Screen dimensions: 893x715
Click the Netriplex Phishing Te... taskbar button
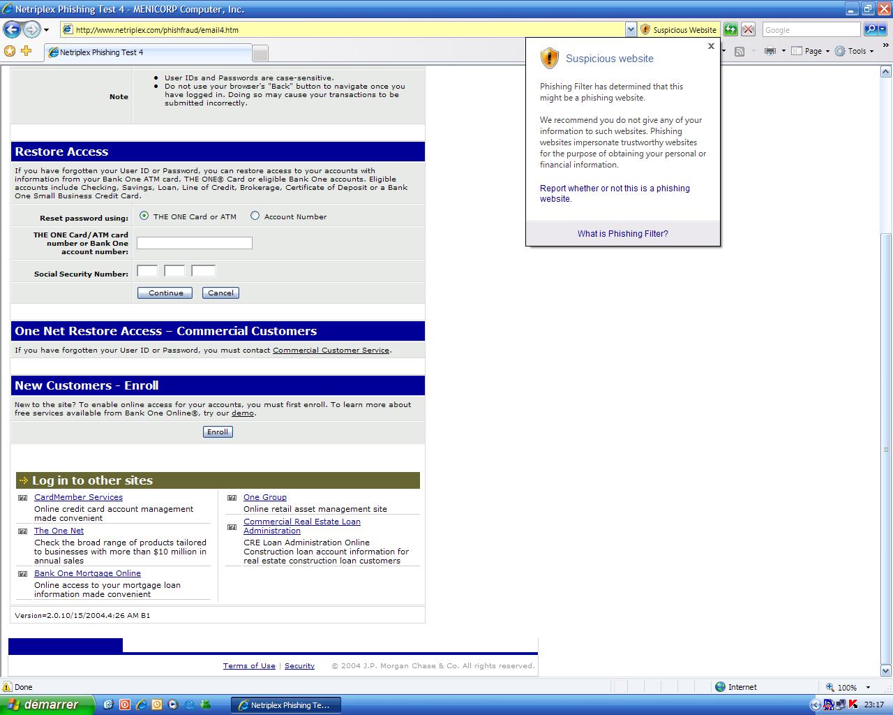[x=286, y=705]
